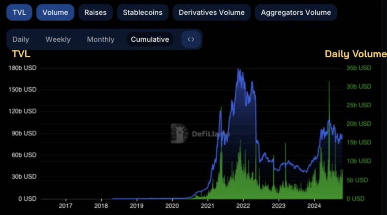Image resolution: width=387 pixels, height=215 pixels.
Task: Select the Monthly grouping option
Action: click(101, 40)
